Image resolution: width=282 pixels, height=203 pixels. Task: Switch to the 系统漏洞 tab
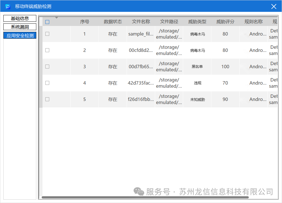pos(20,27)
